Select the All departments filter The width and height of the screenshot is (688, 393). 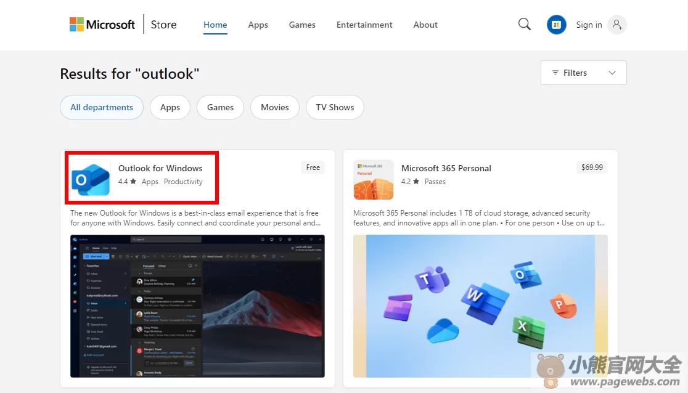102,107
